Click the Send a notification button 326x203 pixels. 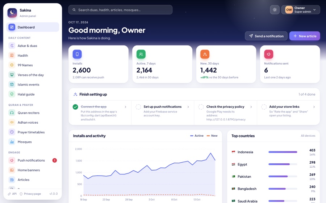[x=266, y=36]
